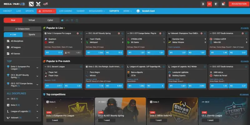250x125 pixels.
Task: Open Esports in the navigation bar
Action: (114, 11)
